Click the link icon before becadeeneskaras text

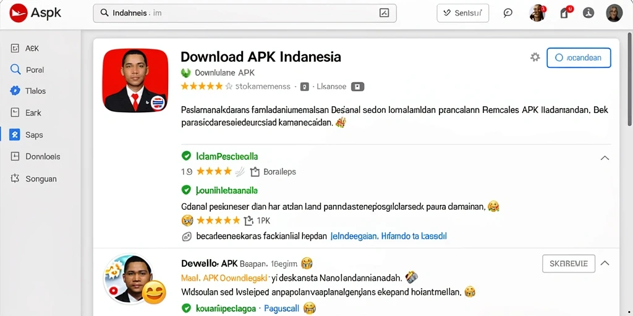[187, 236]
